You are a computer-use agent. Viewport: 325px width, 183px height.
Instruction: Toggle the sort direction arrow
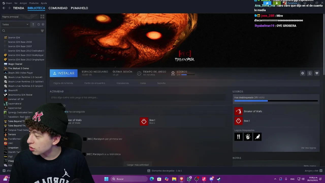point(33,24)
